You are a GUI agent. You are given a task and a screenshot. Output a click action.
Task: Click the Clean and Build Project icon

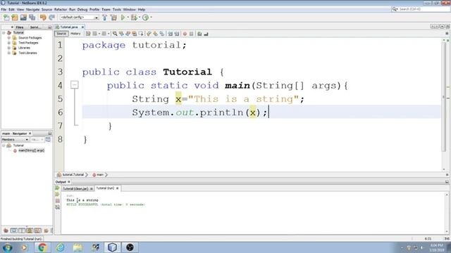[113, 18]
